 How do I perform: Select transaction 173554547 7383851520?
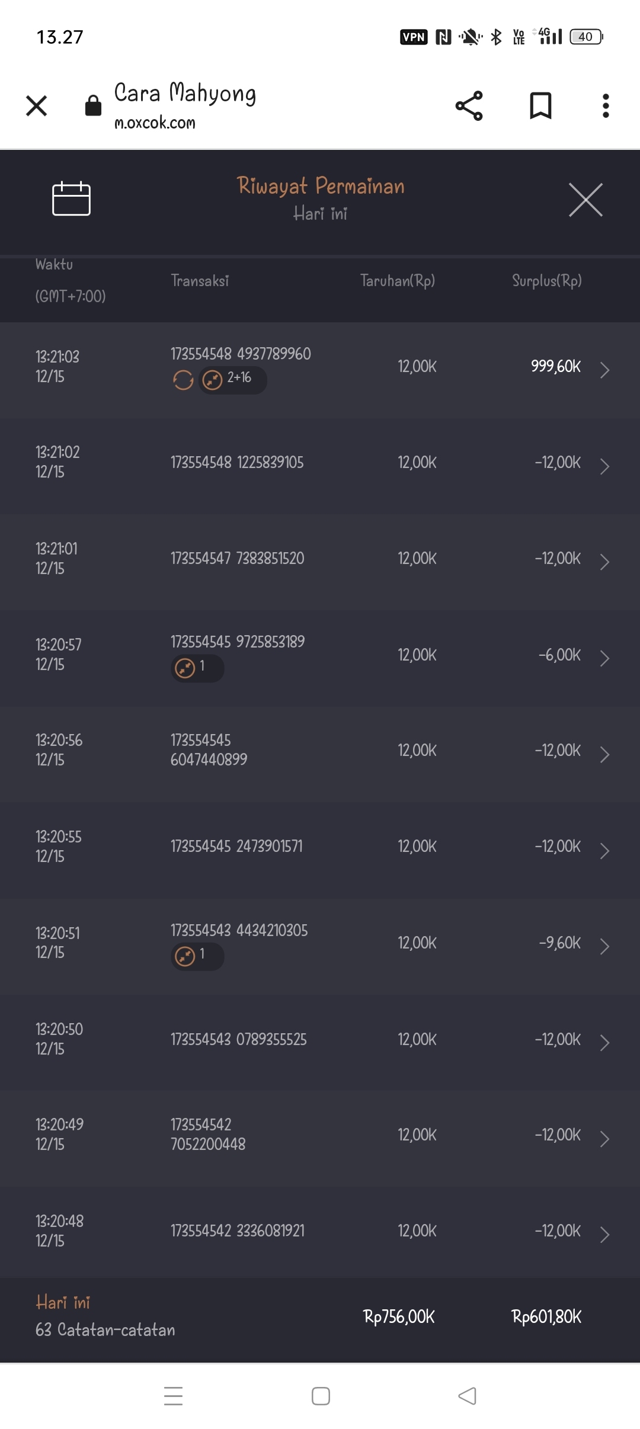coord(237,559)
